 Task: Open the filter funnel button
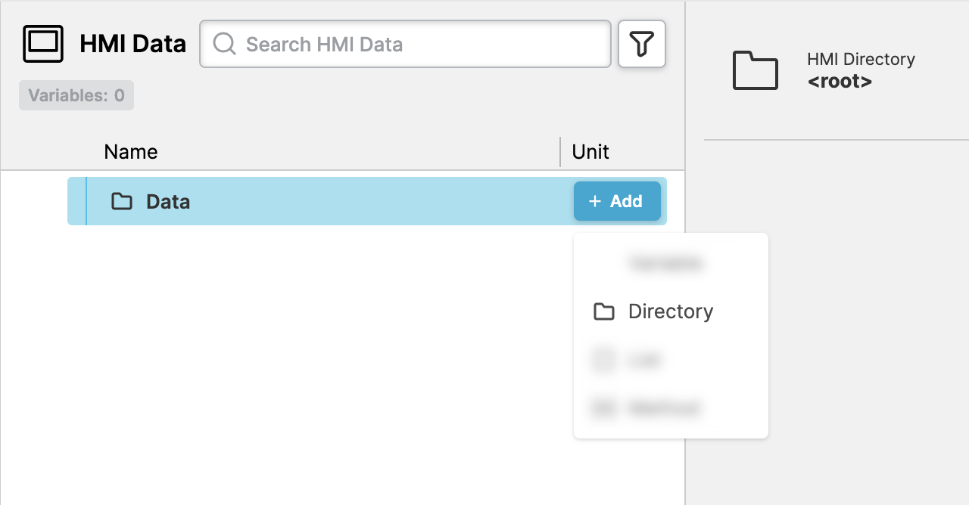tap(642, 44)
